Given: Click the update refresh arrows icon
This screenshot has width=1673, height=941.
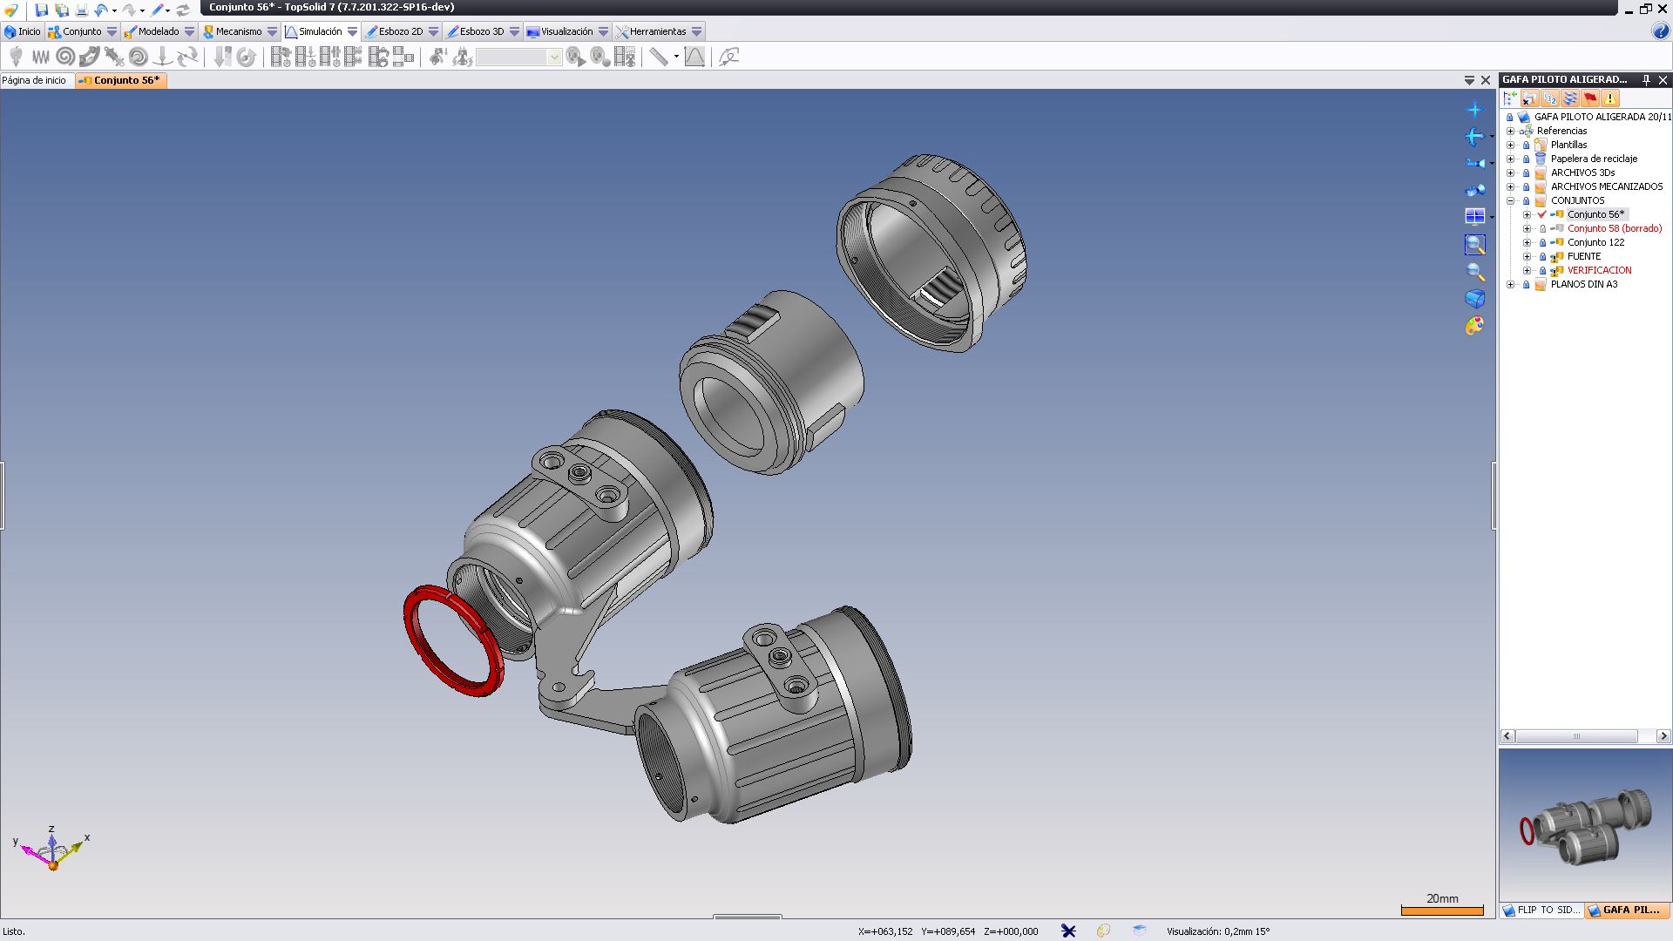Looking at the screenshot, I should 183,10.
